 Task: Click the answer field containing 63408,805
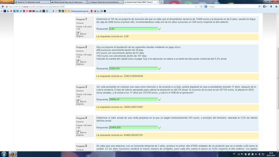click(x=134, y=128)
